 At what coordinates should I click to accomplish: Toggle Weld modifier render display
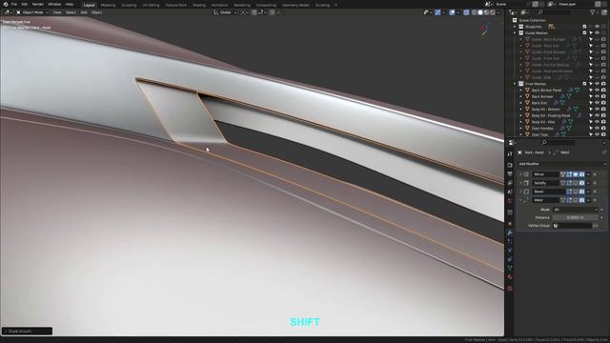582,200
